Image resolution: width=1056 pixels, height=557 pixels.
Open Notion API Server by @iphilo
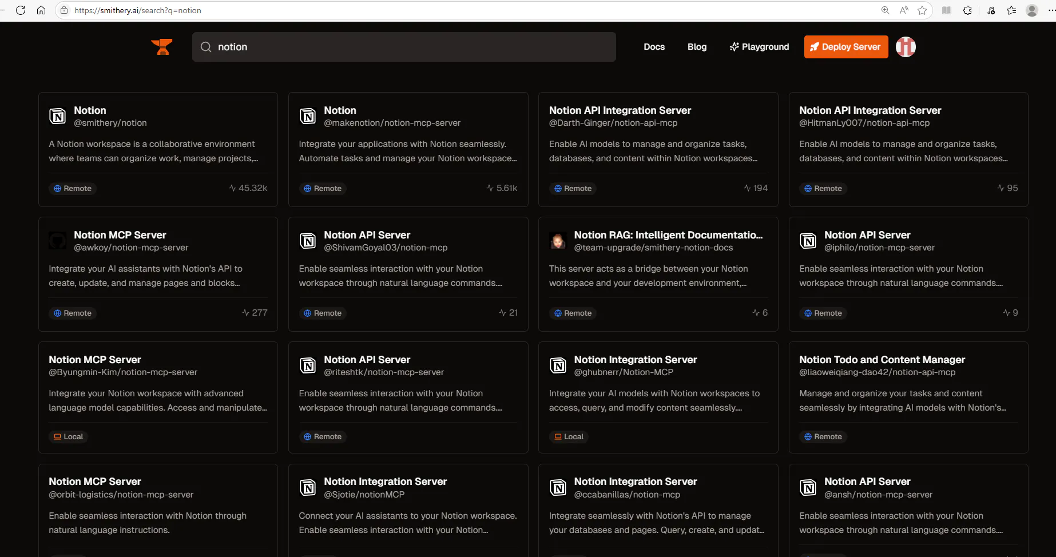pos(908,274)
